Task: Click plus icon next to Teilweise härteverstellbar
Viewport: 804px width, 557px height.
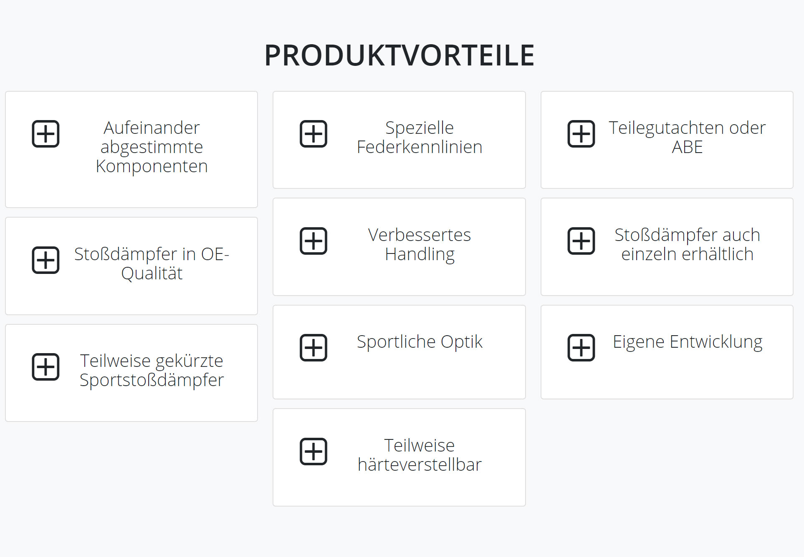Action: point(314,452)
